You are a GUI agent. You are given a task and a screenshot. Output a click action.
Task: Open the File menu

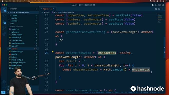(10, 1)
